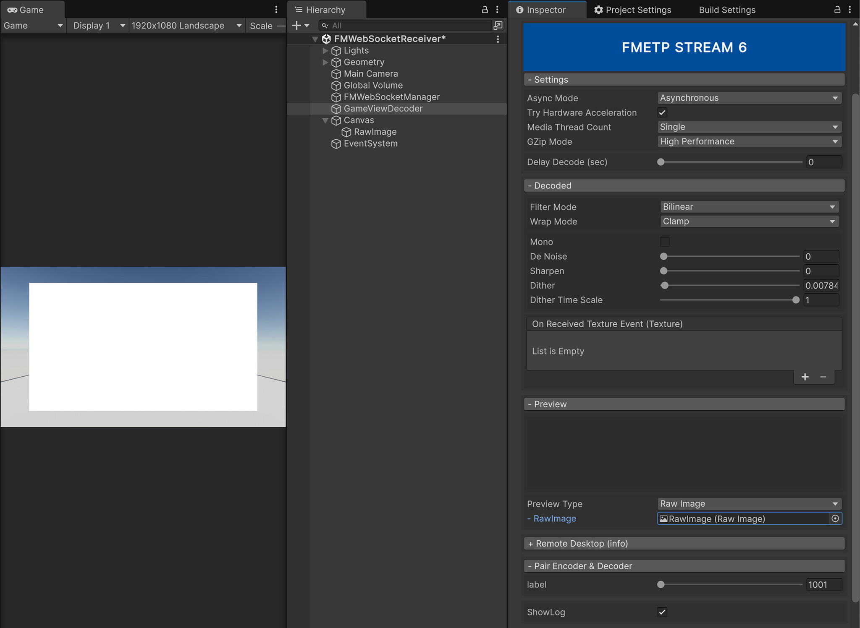Click the padlock icon on the Hierarchy panel
The height and width of the screenshot is (628, 860).
(484, 10)
